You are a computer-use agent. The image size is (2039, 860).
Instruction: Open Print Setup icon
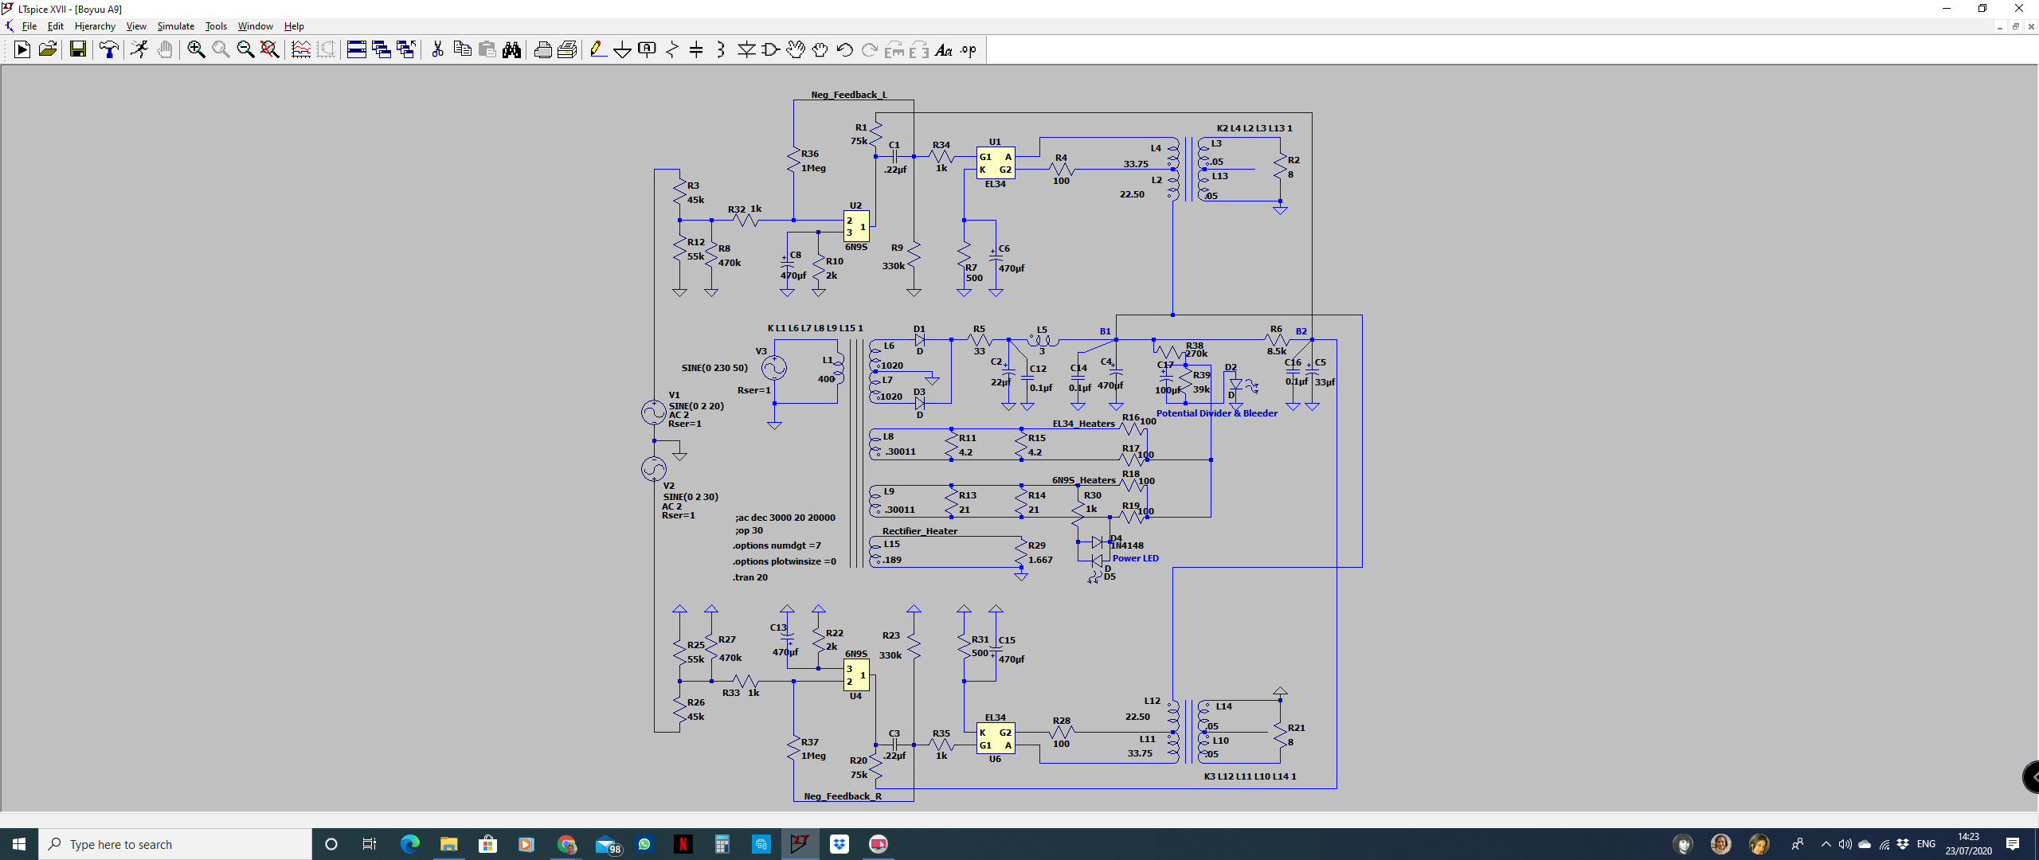click(x=567, y=49)
